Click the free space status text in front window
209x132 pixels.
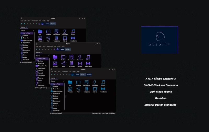(x=103, y=113)
